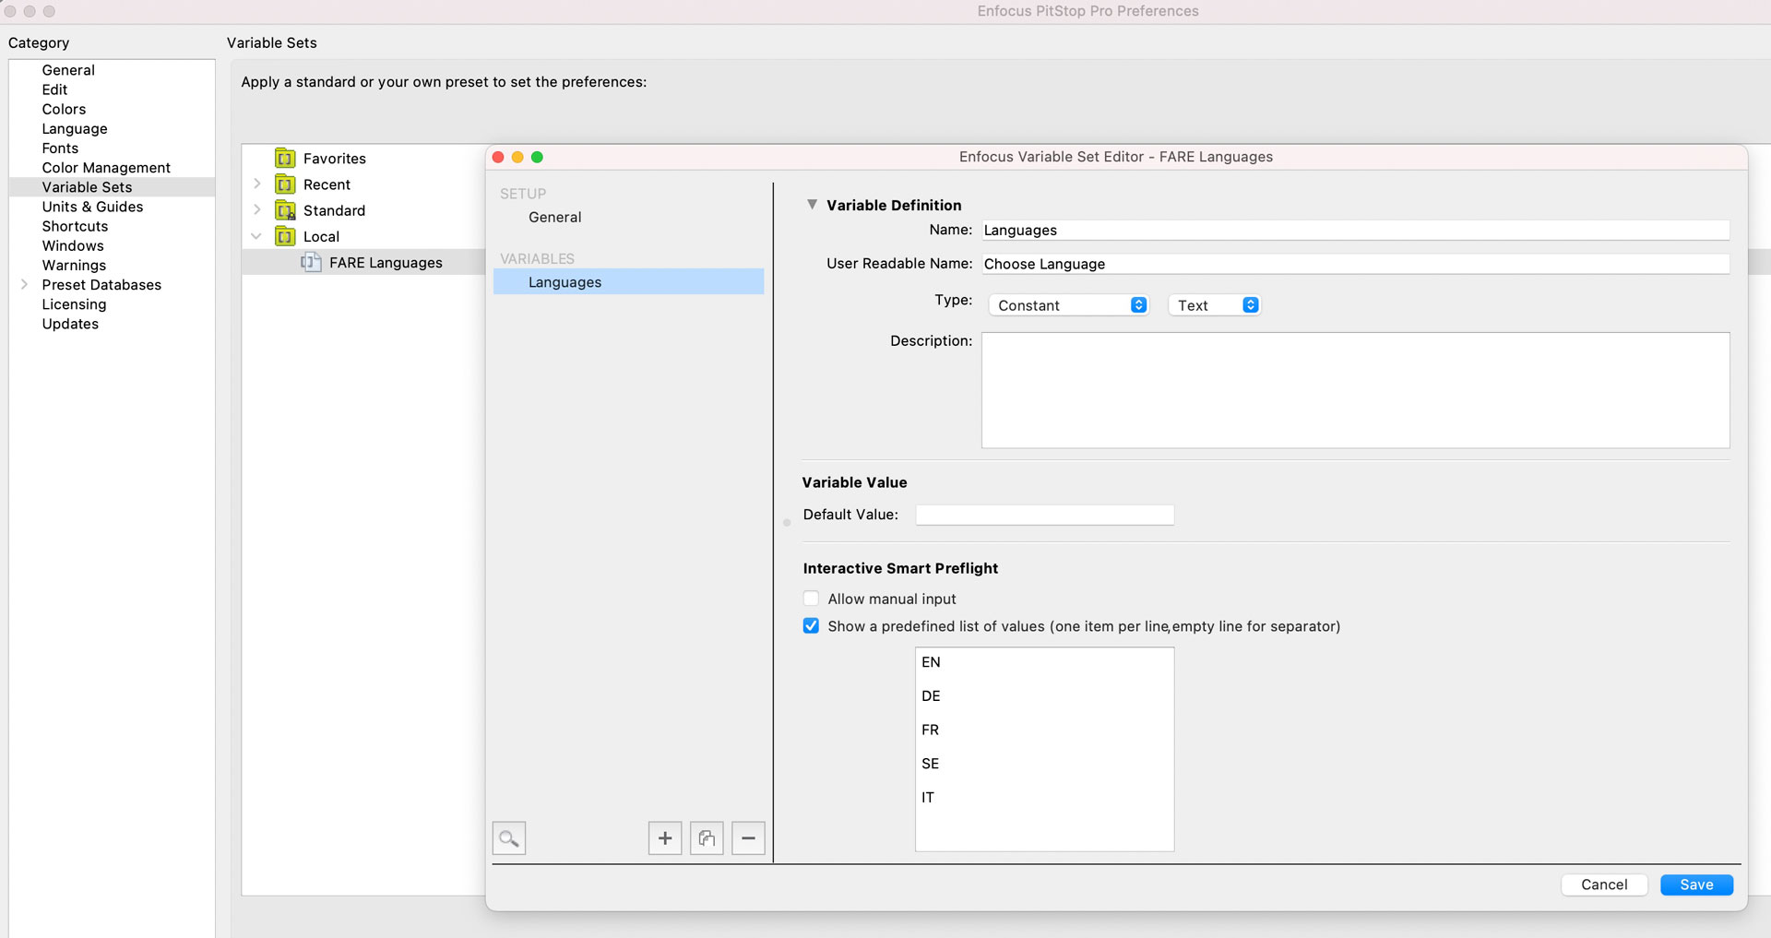Open the Colors preferences category

pyautogui.click(x=64, y=109)
